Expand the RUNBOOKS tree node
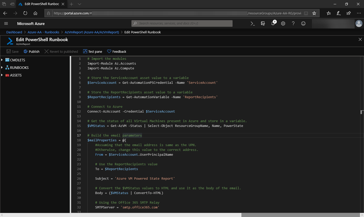Screen dimensions: 364x217 point(2,68)
